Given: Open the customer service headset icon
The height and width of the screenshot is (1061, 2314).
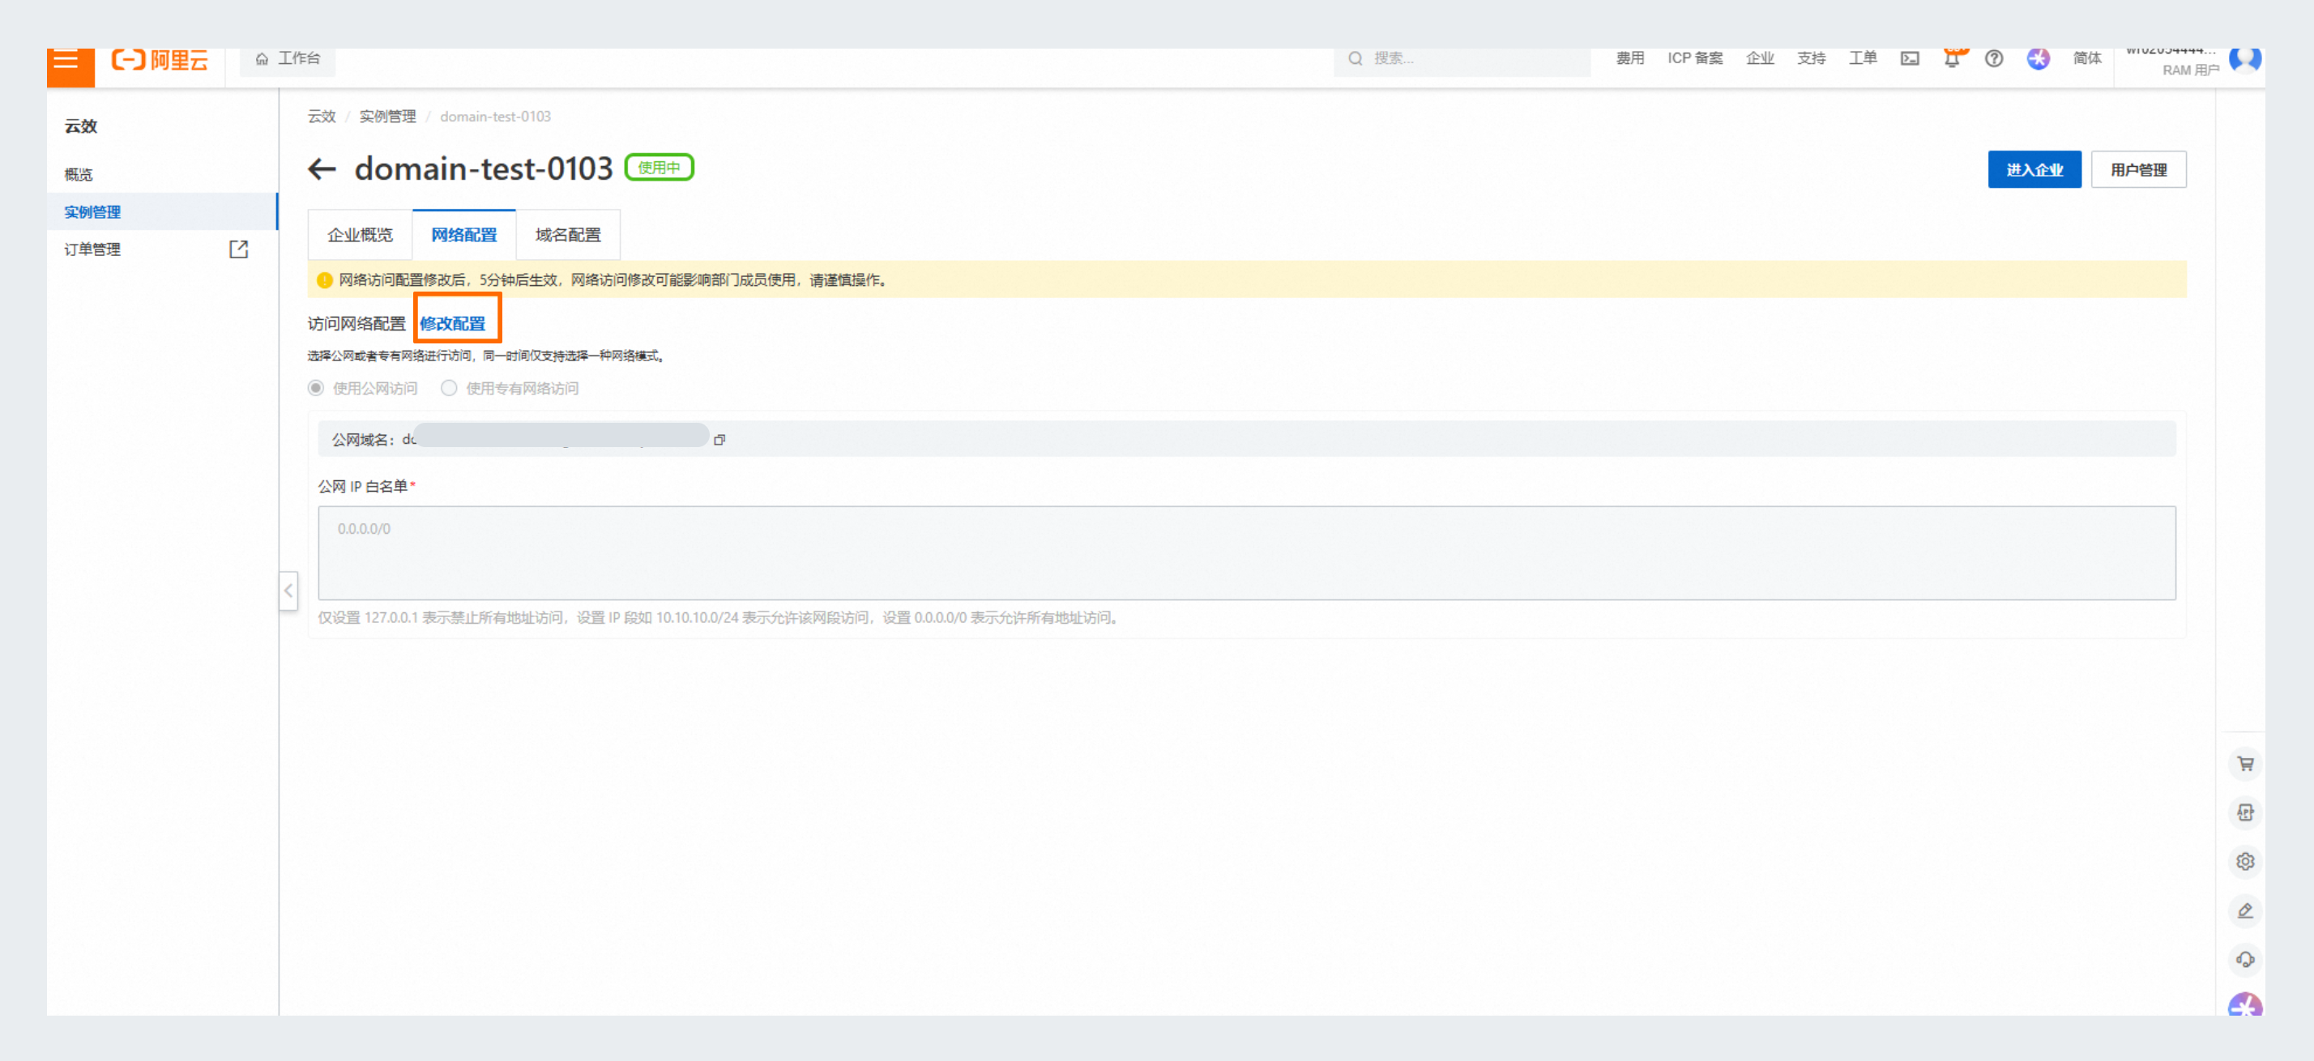Looking at the screenshot, I should [x=2245, y=960].
